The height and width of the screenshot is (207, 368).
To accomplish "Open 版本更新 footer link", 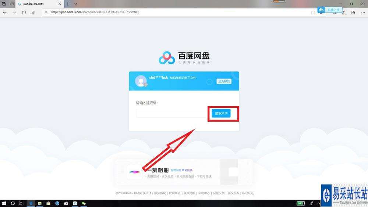I will [x=189, y=193].
